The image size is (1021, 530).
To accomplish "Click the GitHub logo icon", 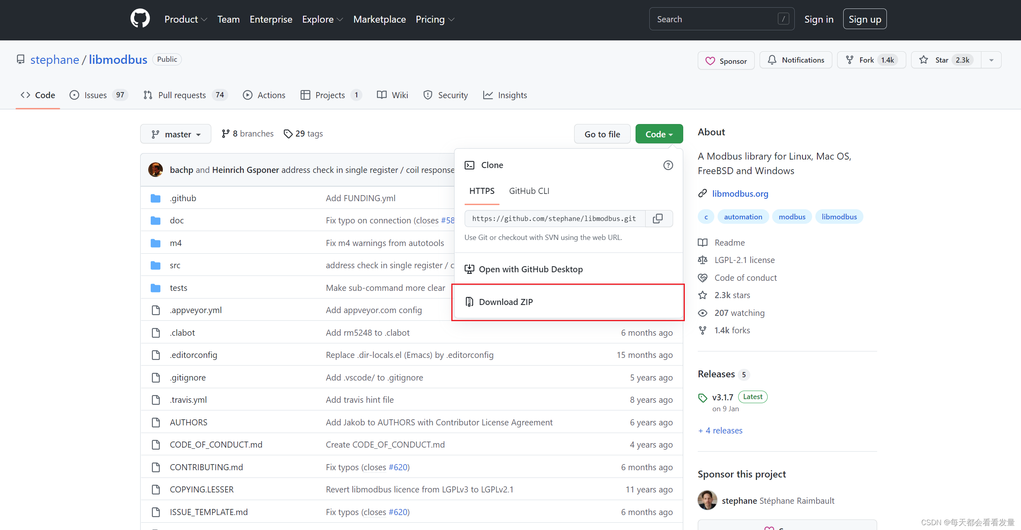I will click(140, 19).
